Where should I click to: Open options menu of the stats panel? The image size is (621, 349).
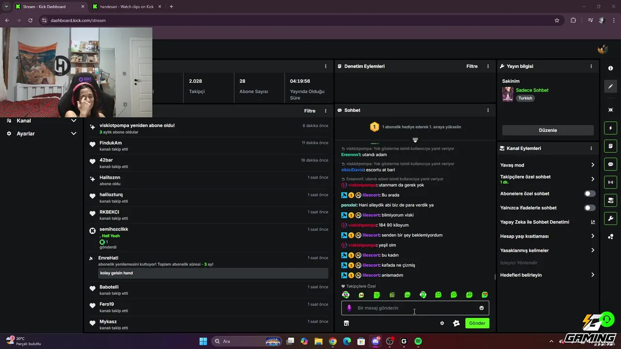(x=326, y=66)
